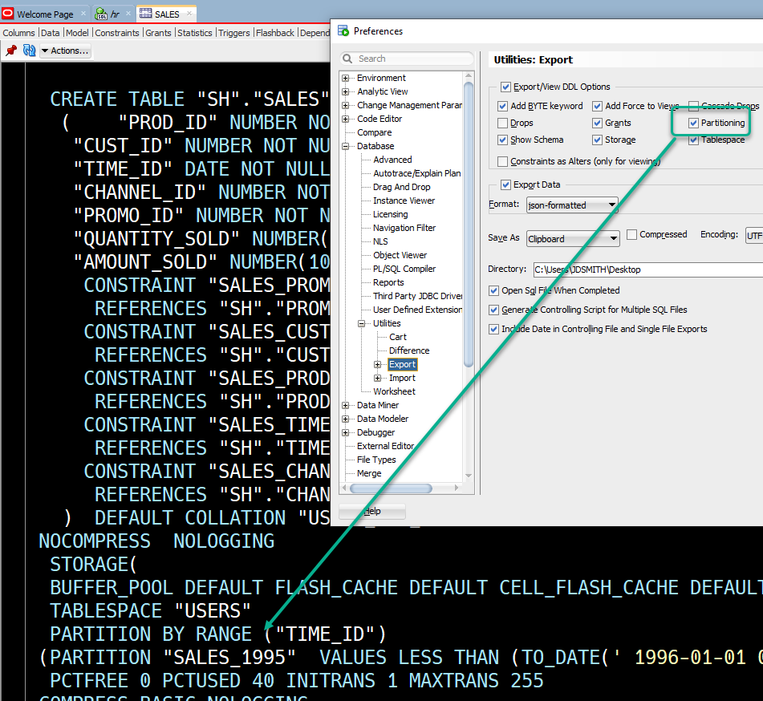Select the Cart utilities item
The height and width of the screenshot is (701, 763).
click(398, 337)
